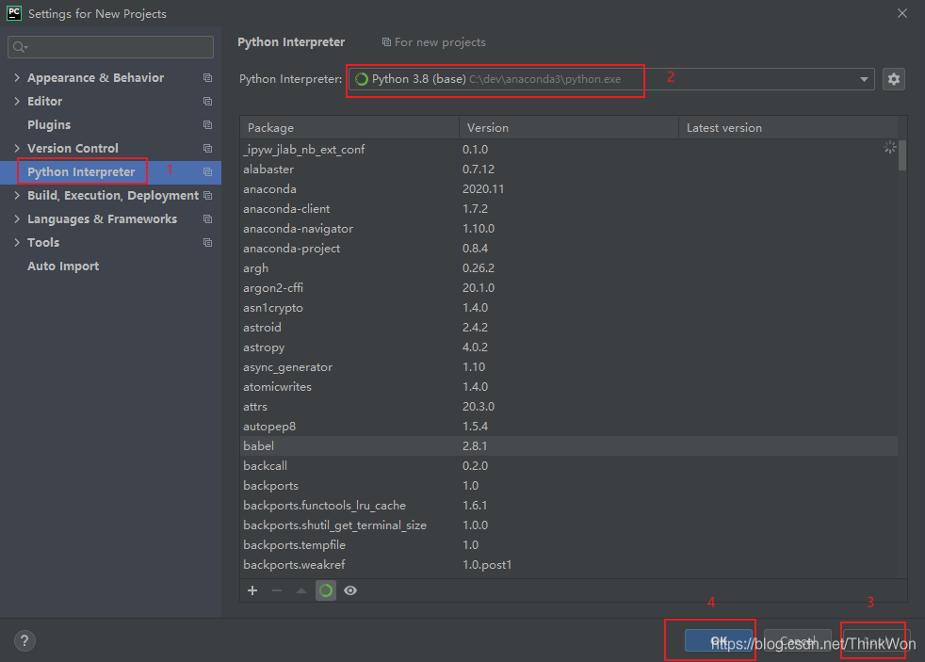Click the help question mark icon

[25, 641]
